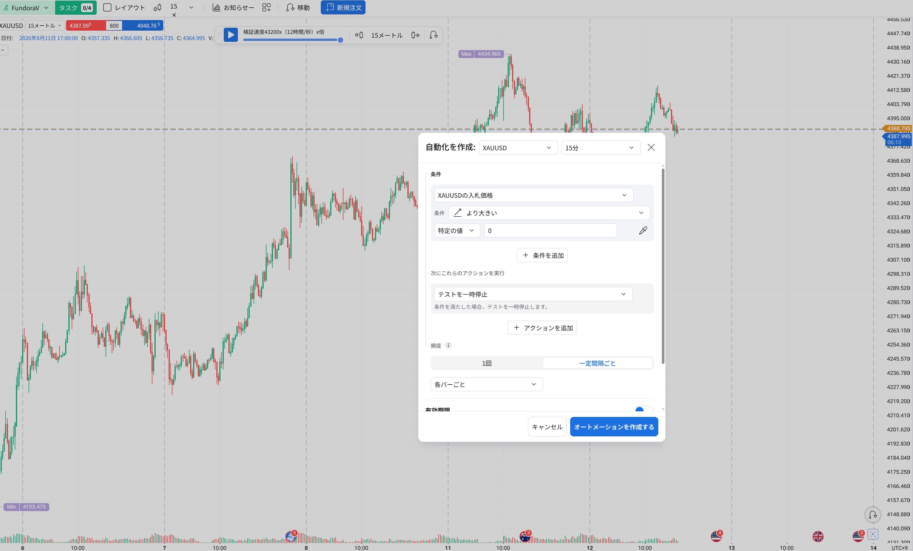Select the 1回 frequency option

pos(486,363)
